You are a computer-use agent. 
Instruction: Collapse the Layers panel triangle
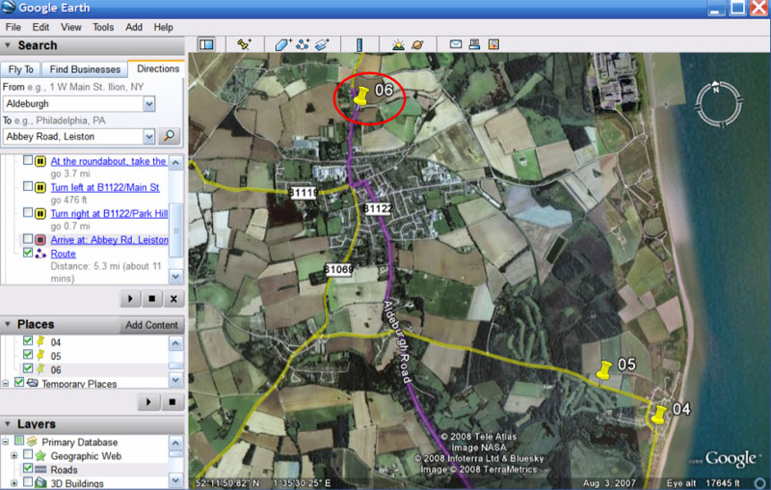[8, 423]
